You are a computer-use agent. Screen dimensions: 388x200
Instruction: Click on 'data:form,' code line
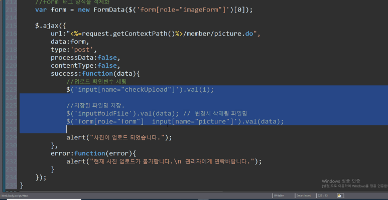tap(70, 42)
